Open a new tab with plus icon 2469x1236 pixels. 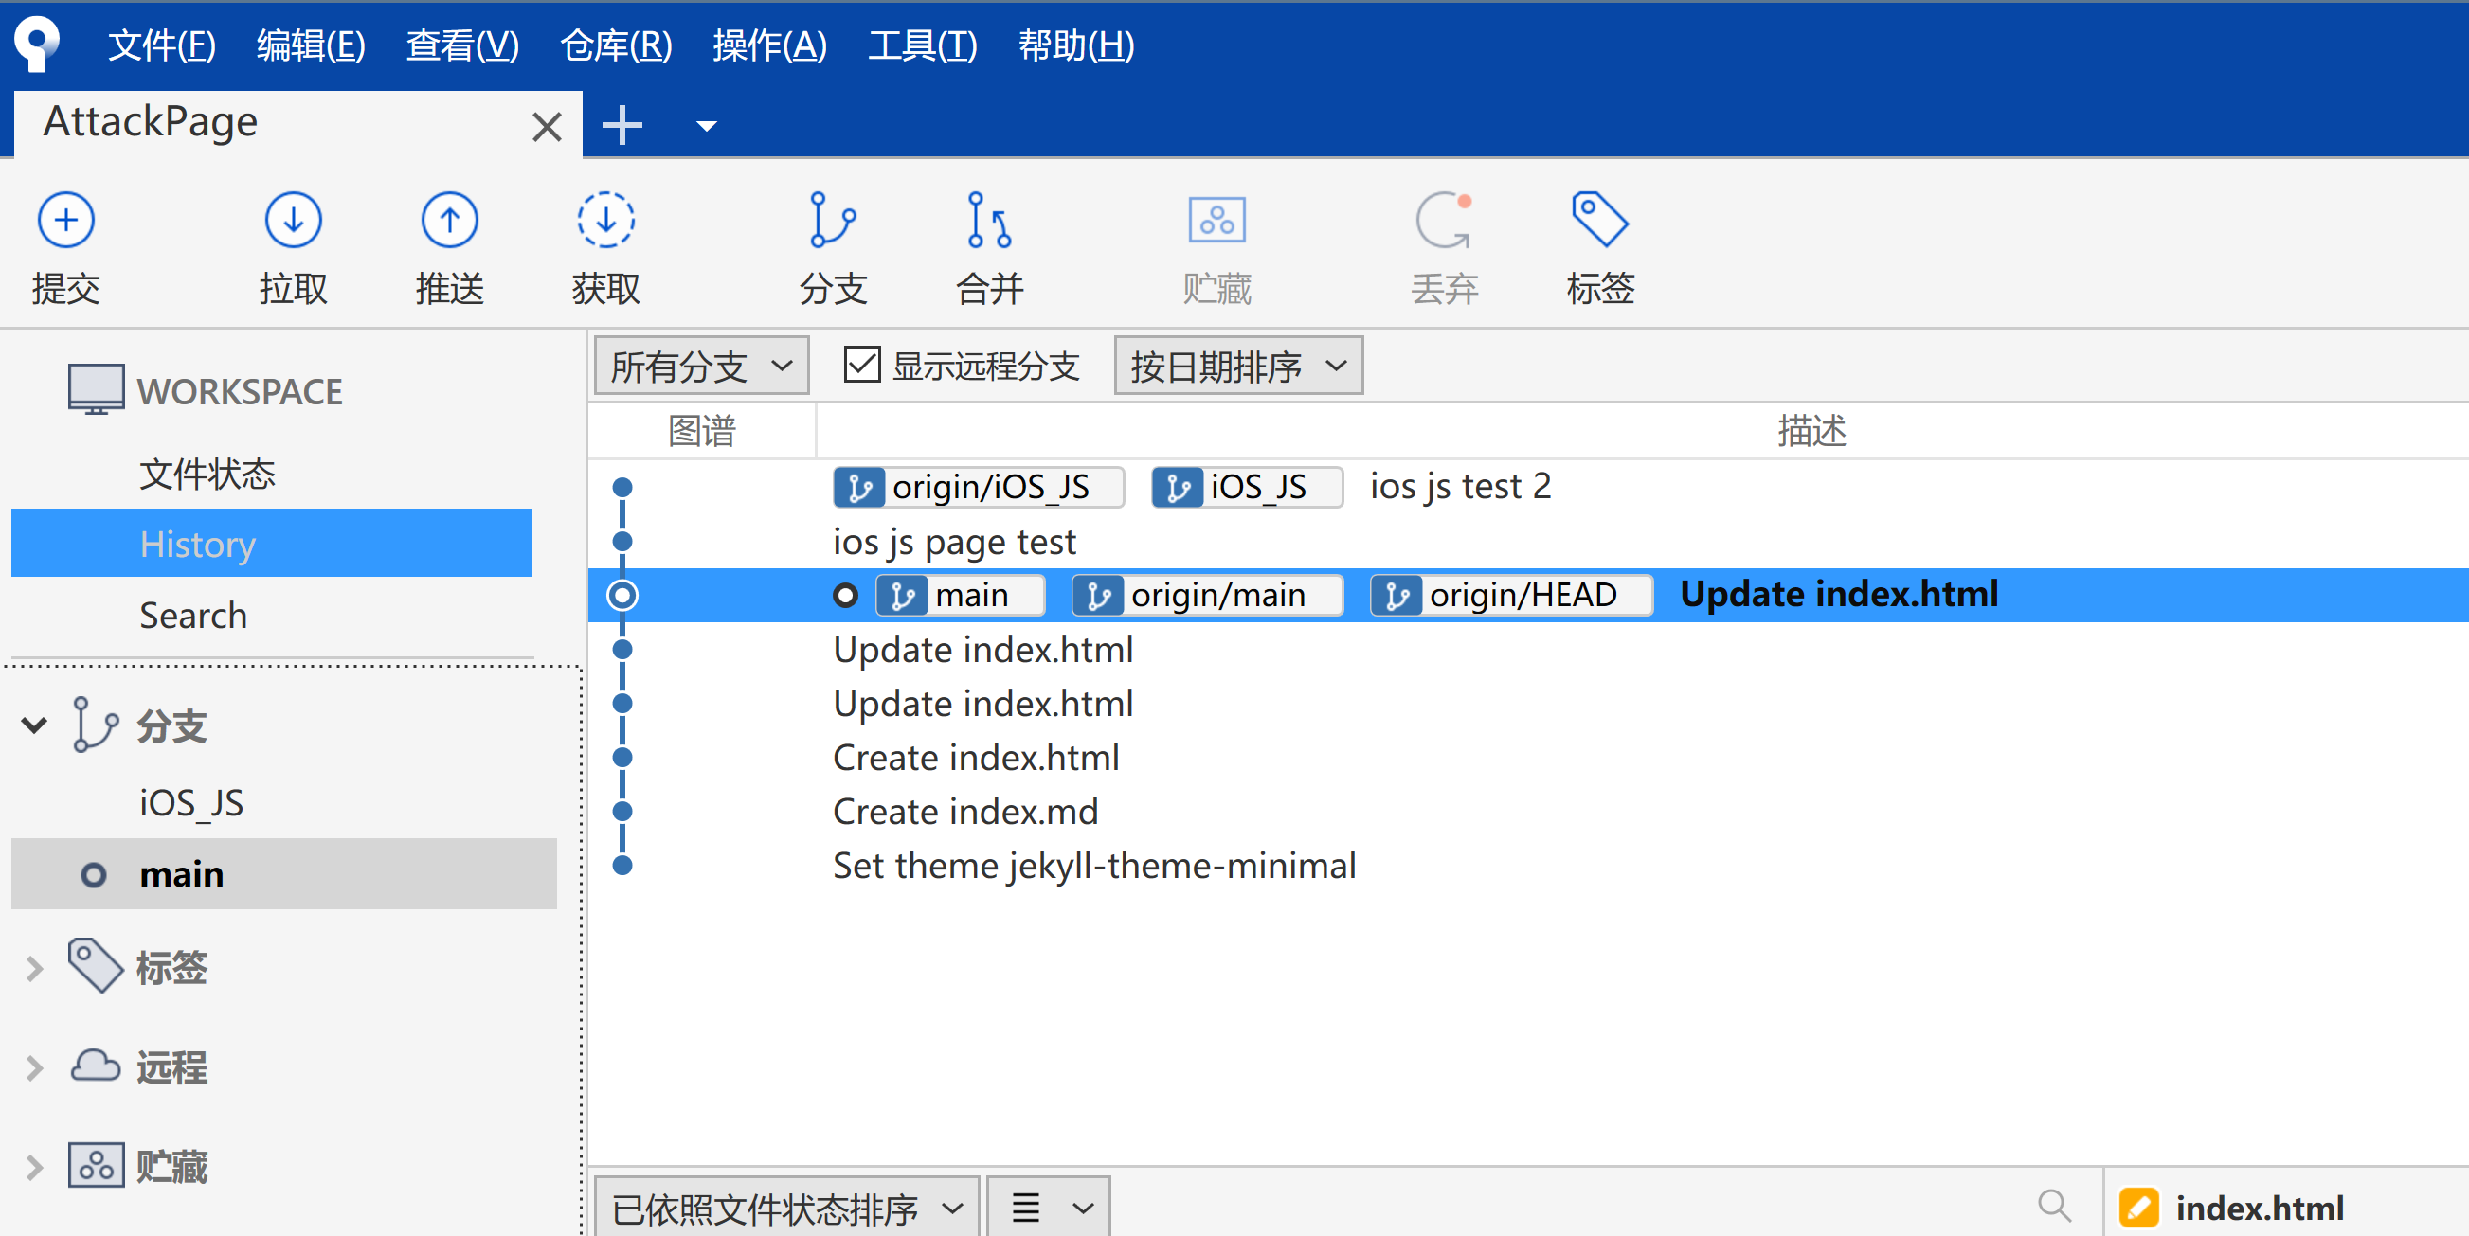[622, 126]
